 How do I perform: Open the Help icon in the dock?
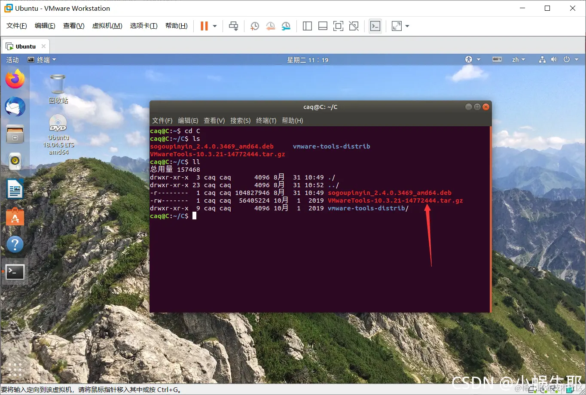(15, 244)
